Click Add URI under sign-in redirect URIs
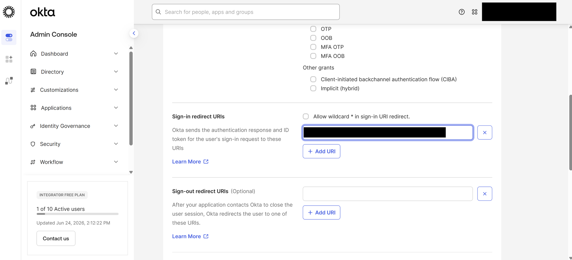The height and width of the screenshot is (260, 572). click(321, 151)
